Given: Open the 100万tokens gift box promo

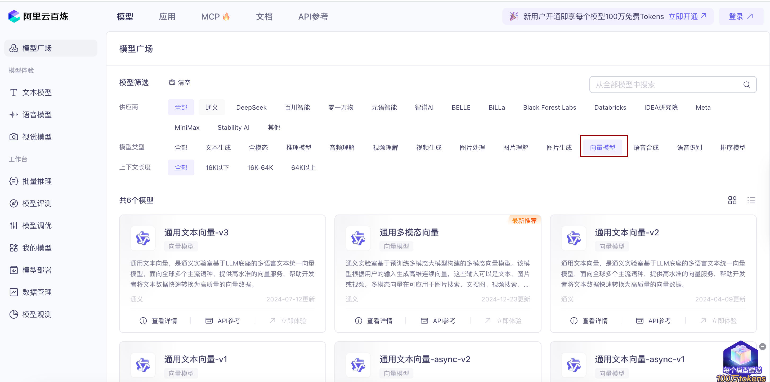Looking at the screenshot, I should (x=741, y=361).
